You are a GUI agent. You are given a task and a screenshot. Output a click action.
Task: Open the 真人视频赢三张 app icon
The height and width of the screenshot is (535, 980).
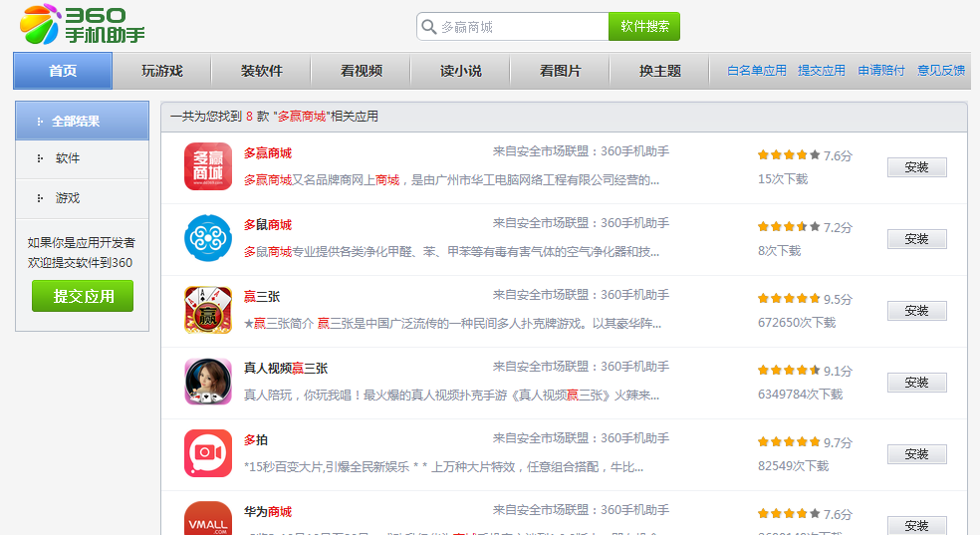208,382
